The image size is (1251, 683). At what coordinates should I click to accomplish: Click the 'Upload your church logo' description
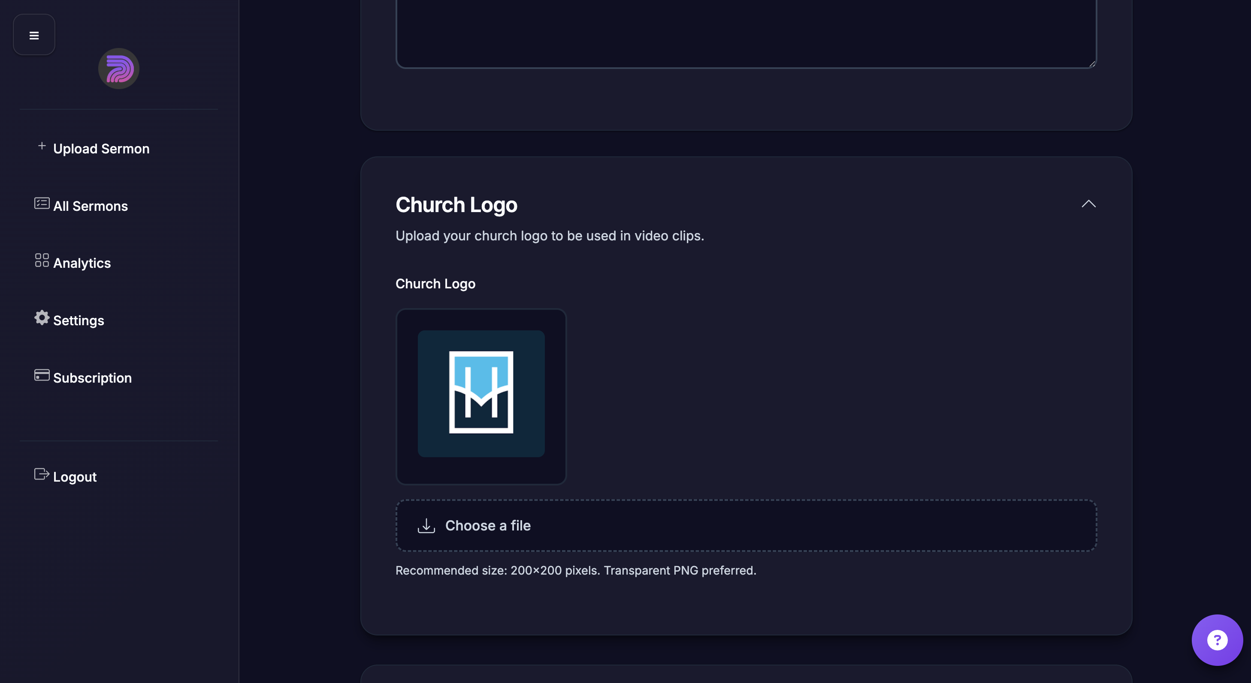coord(549,236)
